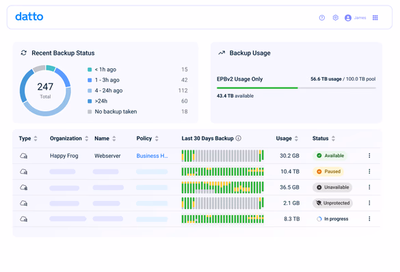Open the apps grid icon
The image size is (400, 272).
(x=375, y=18)
